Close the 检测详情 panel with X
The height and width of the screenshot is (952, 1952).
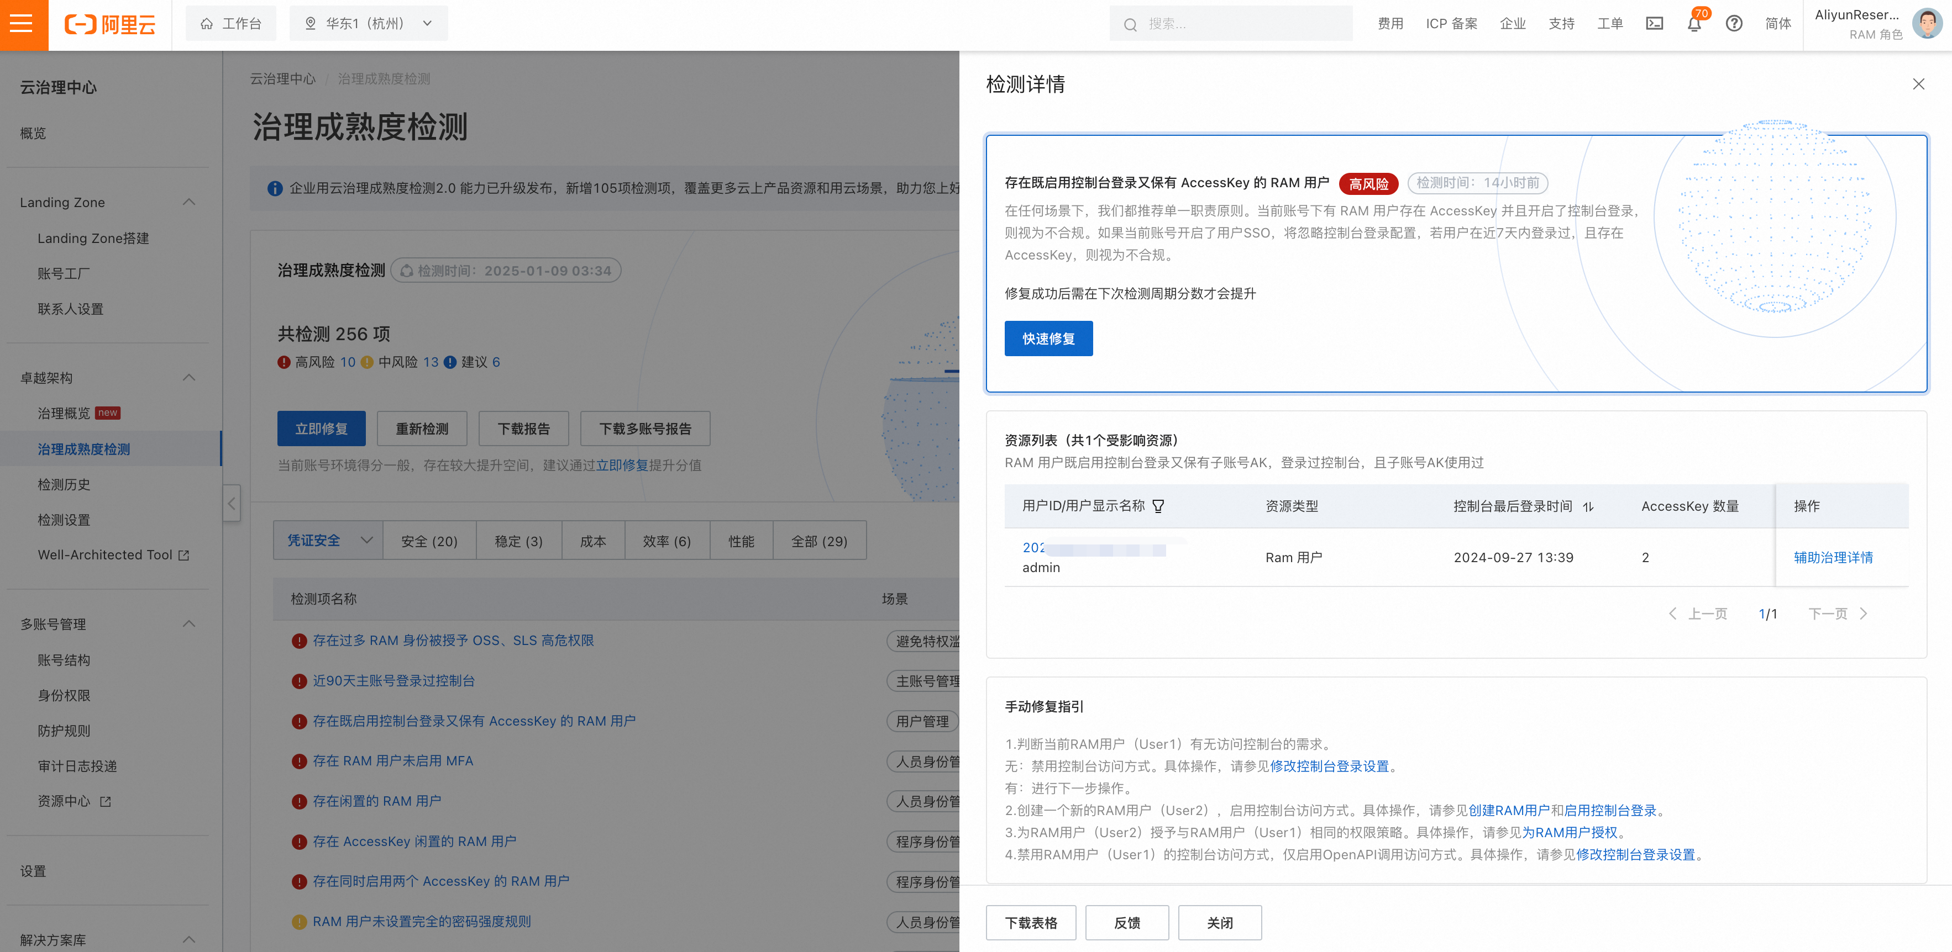(x=1918, y=84)
